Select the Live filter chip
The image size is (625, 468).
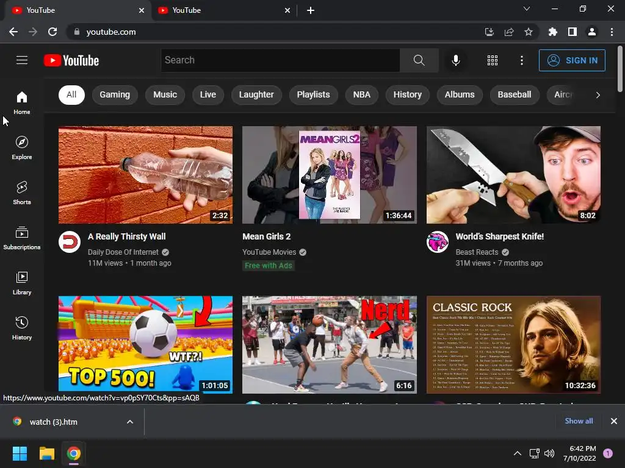point(208,94)
